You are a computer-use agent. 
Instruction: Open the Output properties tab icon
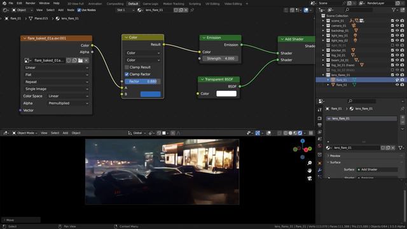pos(319,125)
